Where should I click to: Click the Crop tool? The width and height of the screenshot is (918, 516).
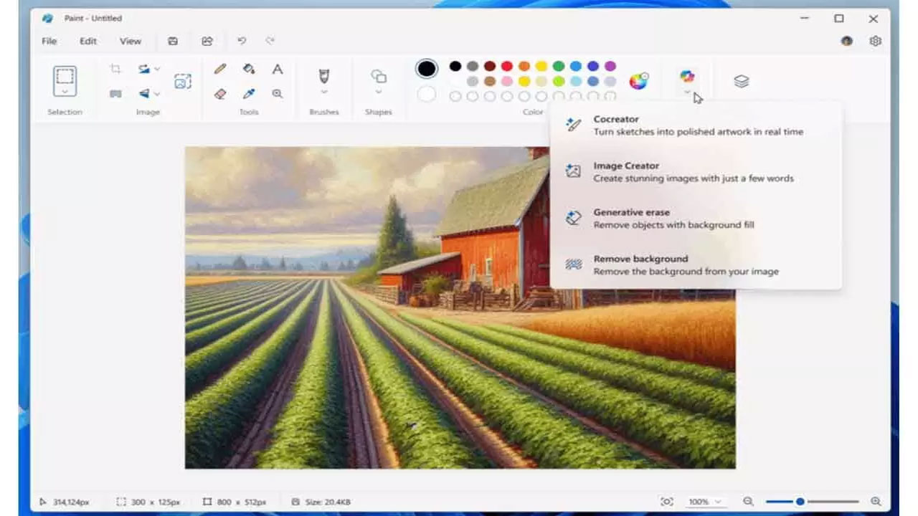click(115, 69)
